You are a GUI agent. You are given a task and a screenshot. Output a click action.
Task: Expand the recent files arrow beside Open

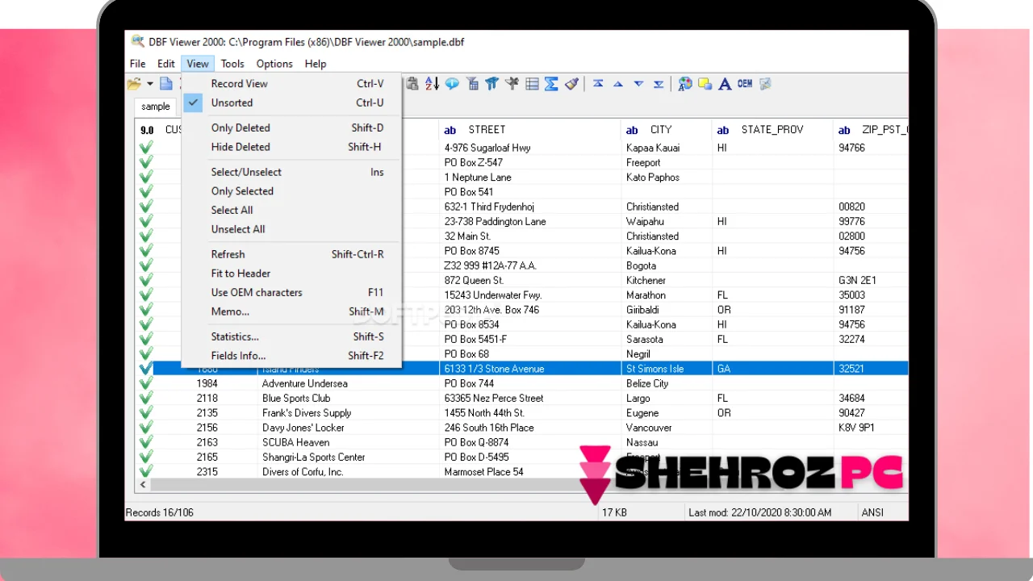click(x=149, y=84)
